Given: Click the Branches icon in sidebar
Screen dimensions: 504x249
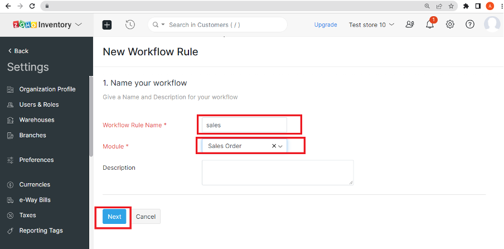Looking at the screenshot, I should point(10,136).
